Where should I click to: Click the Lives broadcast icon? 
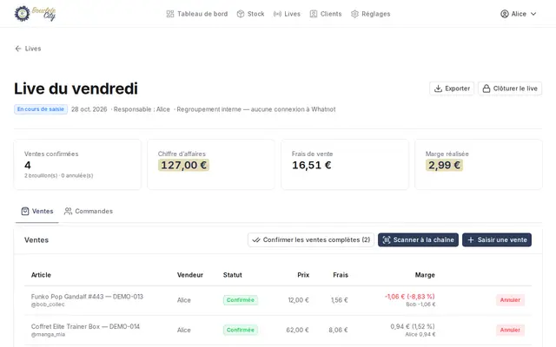pyautogui.click(x=277, y=14)
